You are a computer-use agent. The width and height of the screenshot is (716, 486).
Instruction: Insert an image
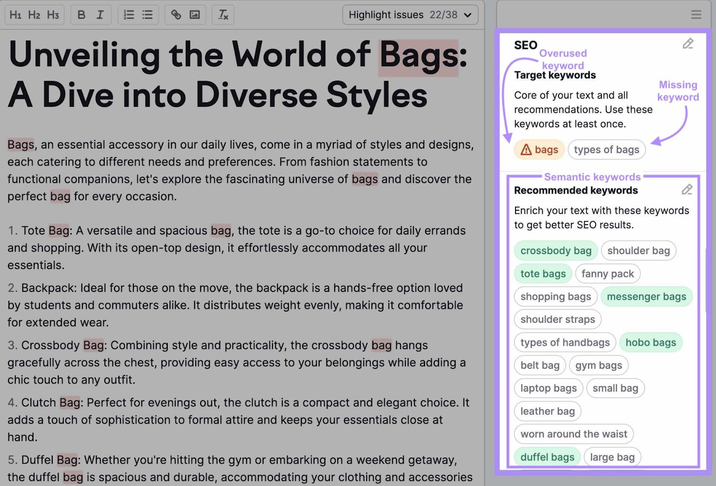pos(195,15)
